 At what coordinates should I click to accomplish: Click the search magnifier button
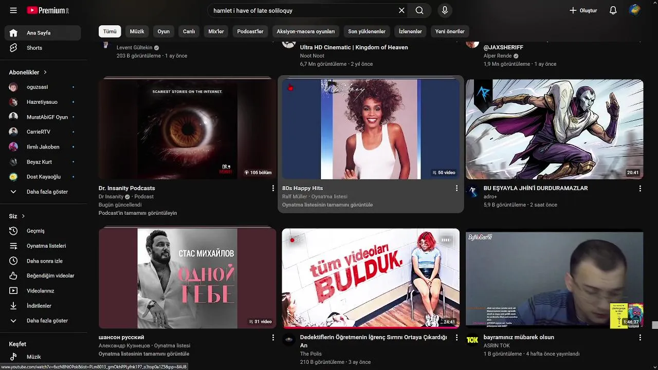[419, 10]
